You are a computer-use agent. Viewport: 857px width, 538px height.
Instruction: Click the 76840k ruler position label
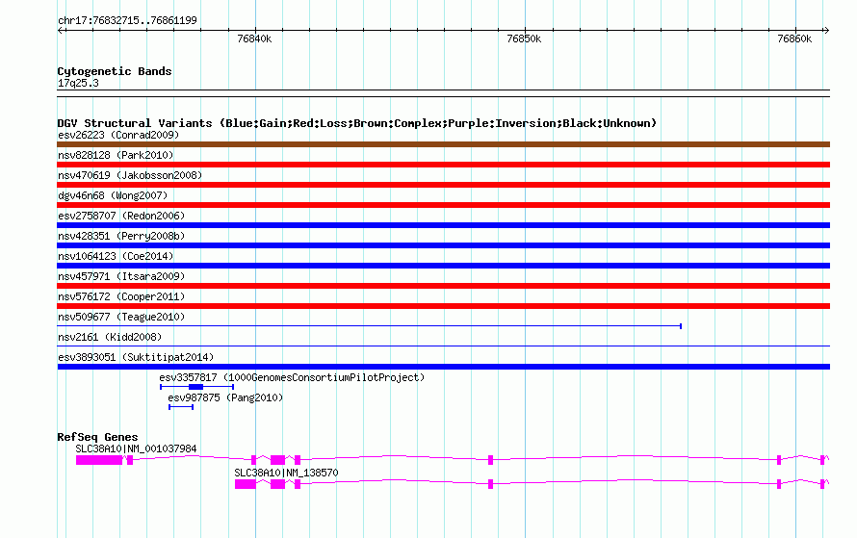pyautogui.click(x=254, y=38)
